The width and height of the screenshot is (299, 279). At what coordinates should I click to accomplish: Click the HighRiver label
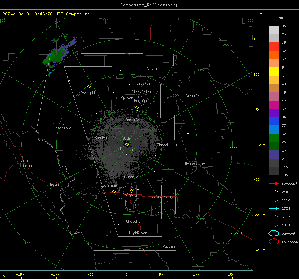point(138,233)
